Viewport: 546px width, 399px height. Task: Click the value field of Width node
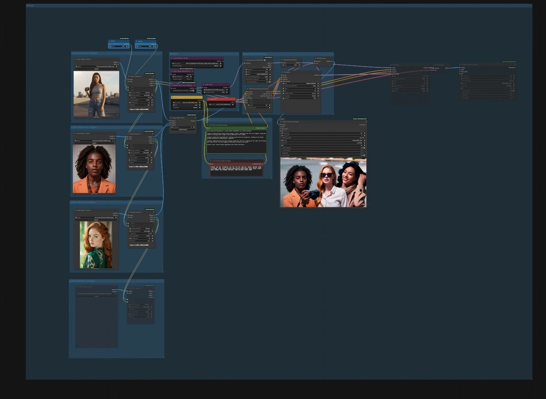pyautogui.click(x=119, y=46)
